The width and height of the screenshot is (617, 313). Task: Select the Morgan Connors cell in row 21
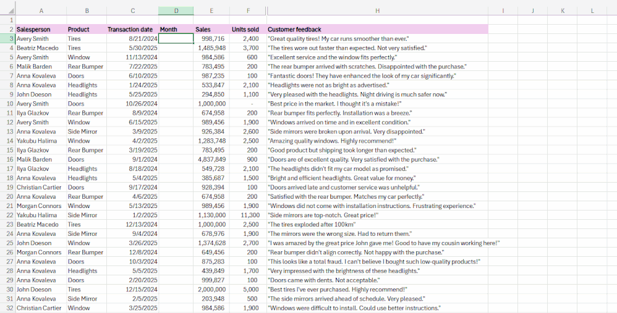pyautogui.click(x=41, y=206)
